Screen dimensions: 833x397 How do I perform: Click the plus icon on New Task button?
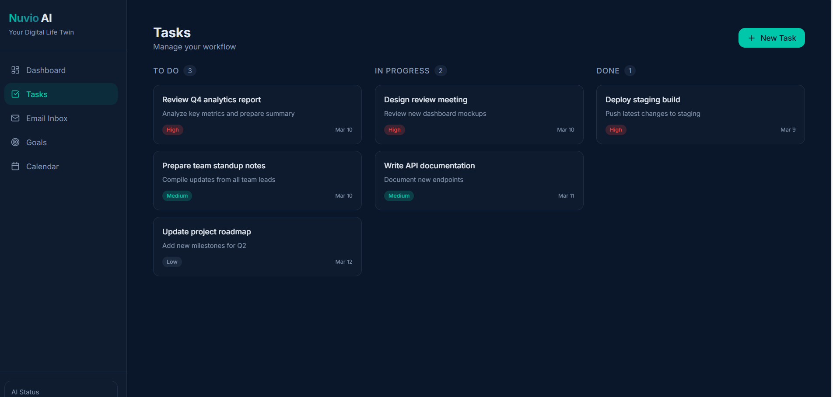[x=752, y=38]
